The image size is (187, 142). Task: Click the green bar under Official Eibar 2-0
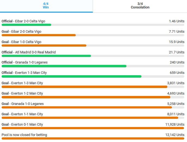point(26,25)
